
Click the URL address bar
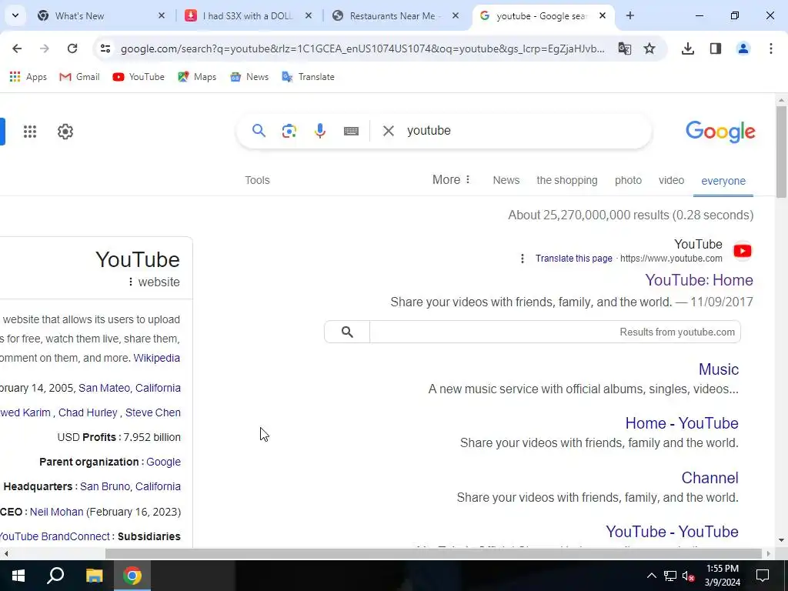click(x=362, y=48)
